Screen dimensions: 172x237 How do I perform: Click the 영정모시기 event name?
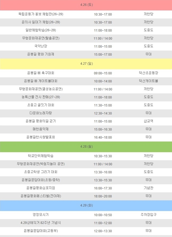(x=41, y=215)
